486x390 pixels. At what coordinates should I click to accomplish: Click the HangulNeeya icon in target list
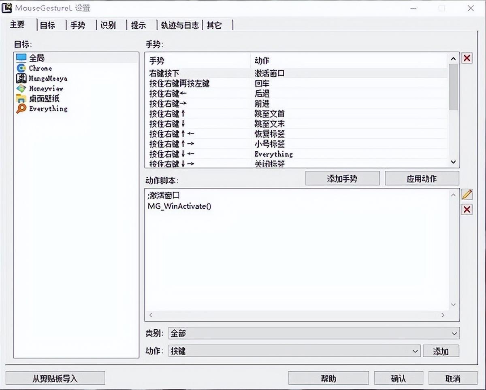(x=21, y=78)
